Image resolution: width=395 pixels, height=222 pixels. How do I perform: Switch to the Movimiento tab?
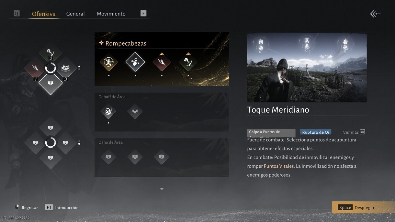111,14
